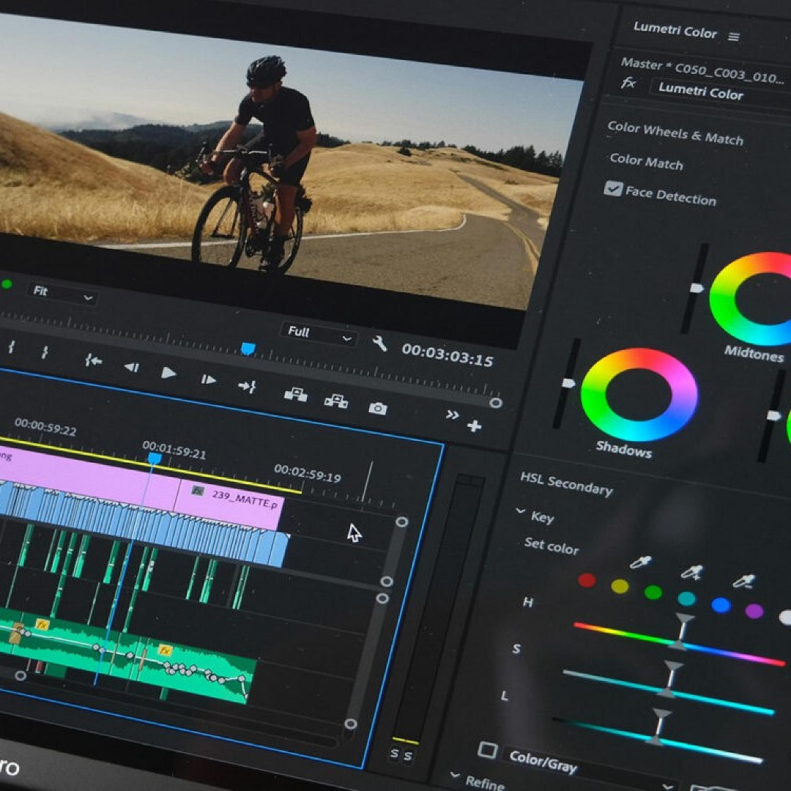This screenshot has height=791, width=791.
Task: Select the 239_MATTE clip on timeline
Action: pyautogui.click(x=229, y=505)
